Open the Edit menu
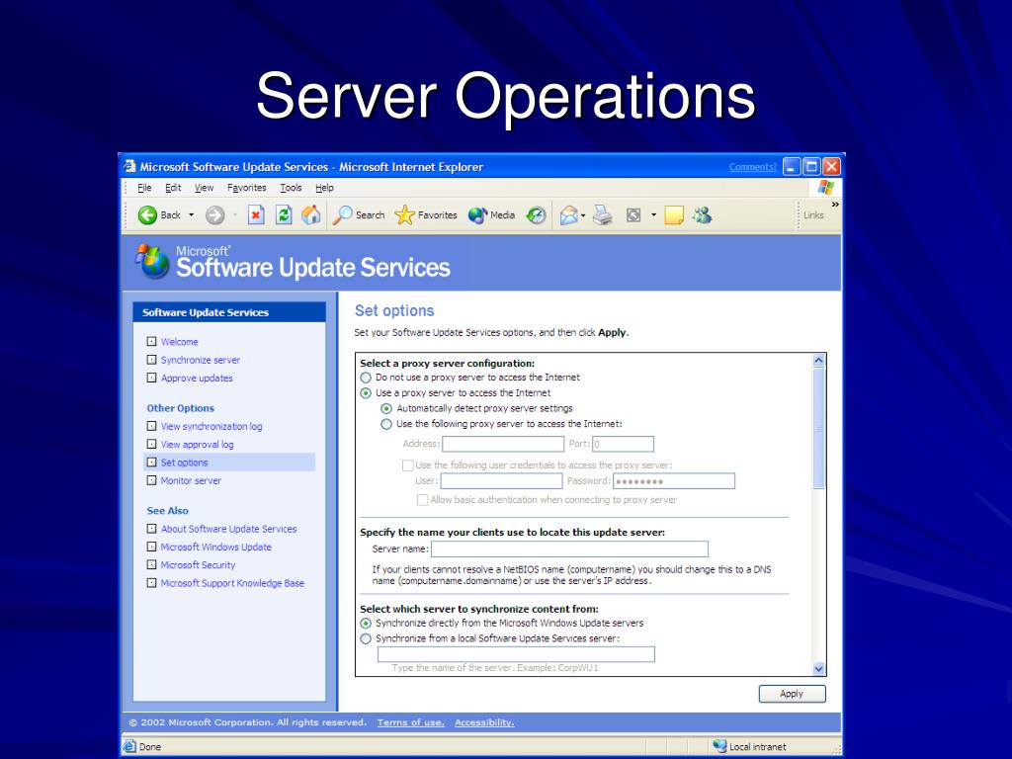Screen dimensions: 1012x759 (x=173, y=188)
